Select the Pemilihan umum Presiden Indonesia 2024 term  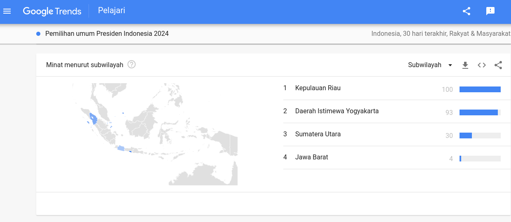107,34
